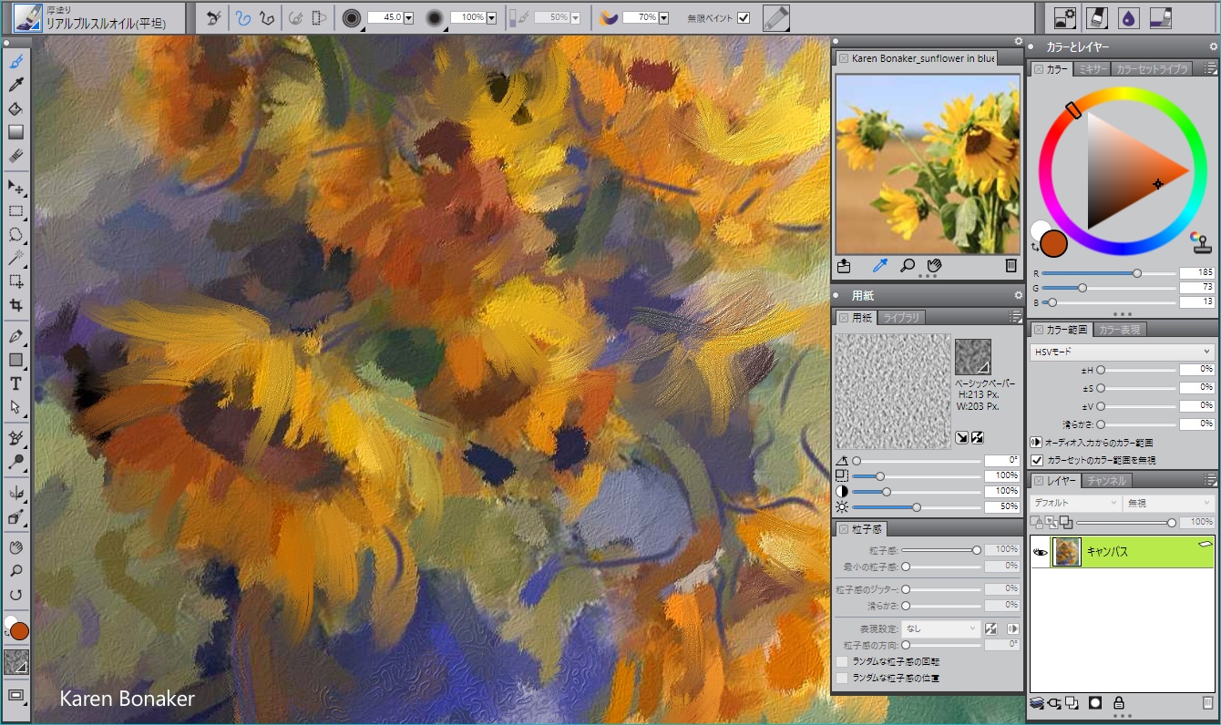Open the brush size dropdown showing 45.0
The width and height of the screenshot is (1221, 725).
407,17
